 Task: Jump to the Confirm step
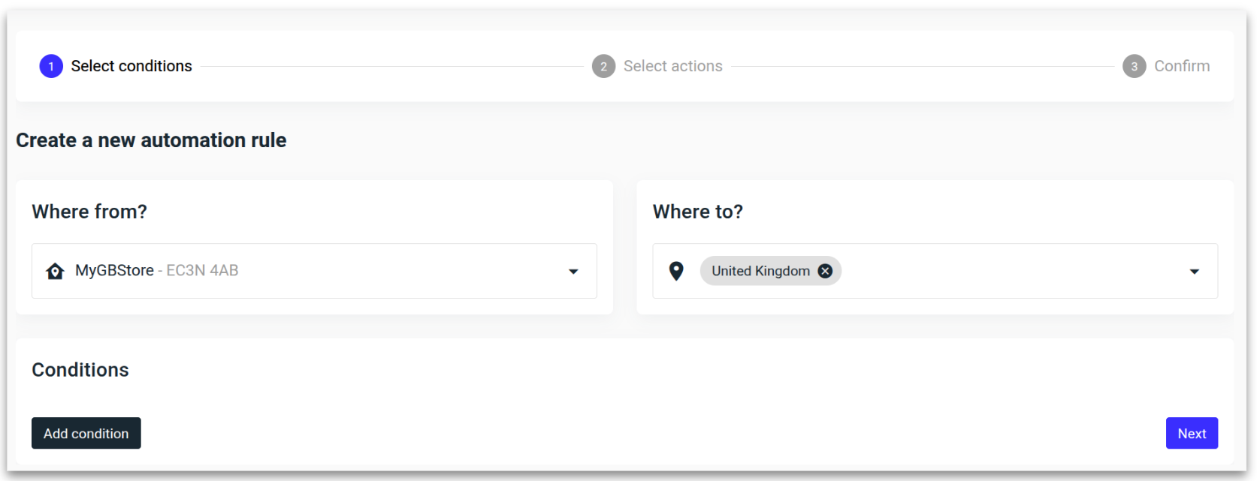tap(1183, 66)
